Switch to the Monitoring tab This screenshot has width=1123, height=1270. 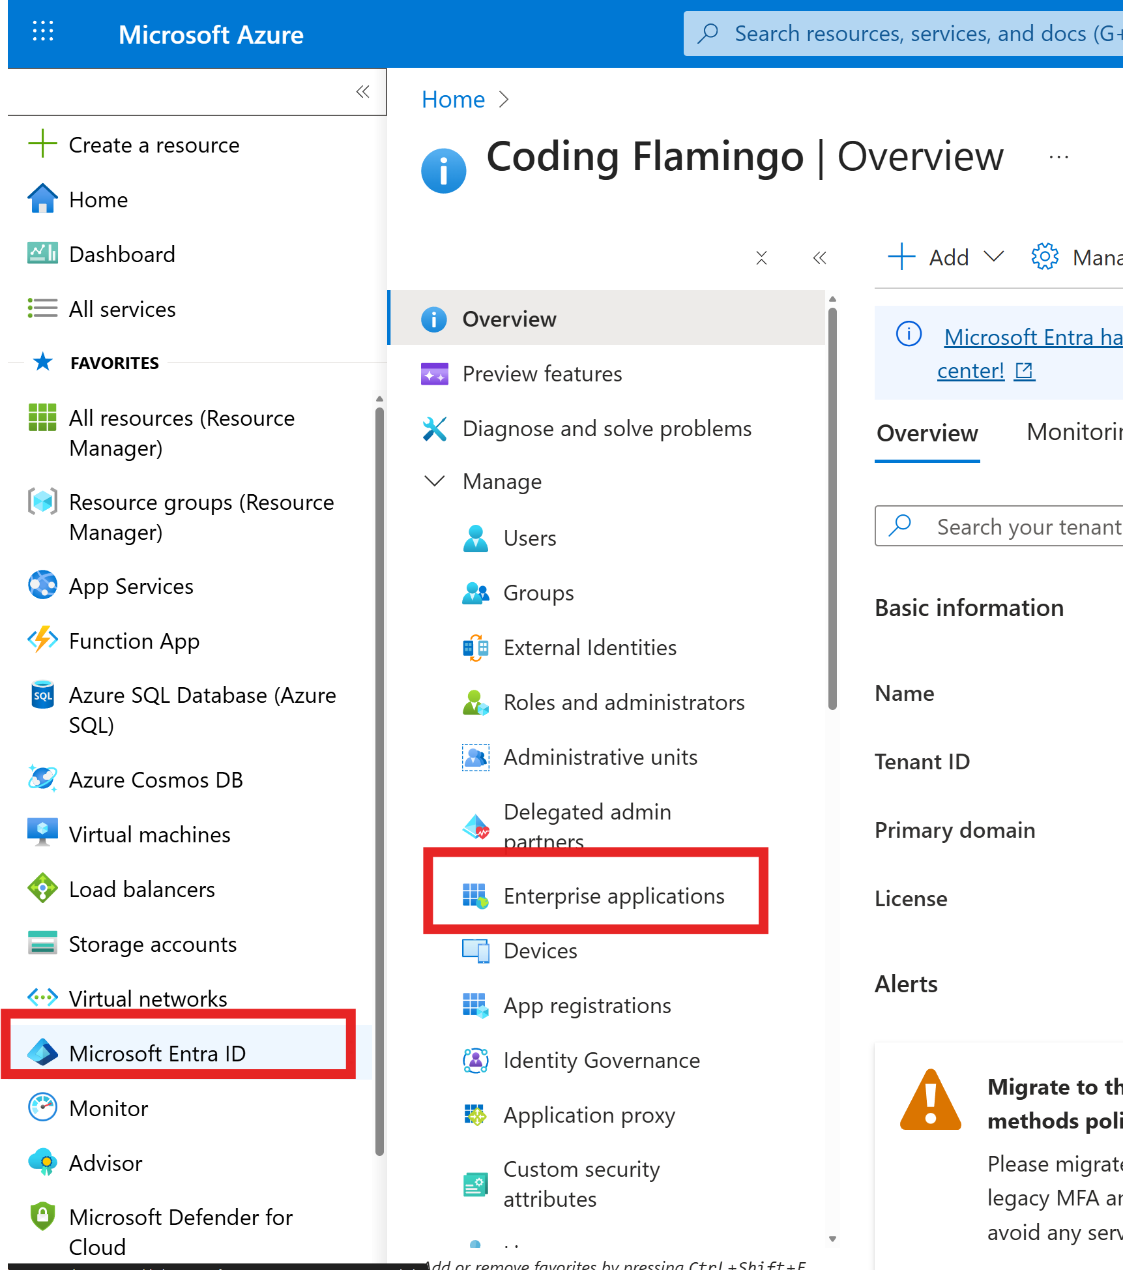[x=1073, y=432]
